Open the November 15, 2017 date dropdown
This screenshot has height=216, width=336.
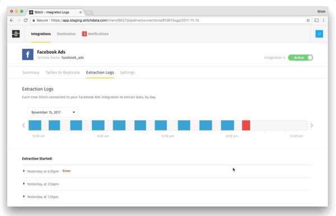click(53, 112)
